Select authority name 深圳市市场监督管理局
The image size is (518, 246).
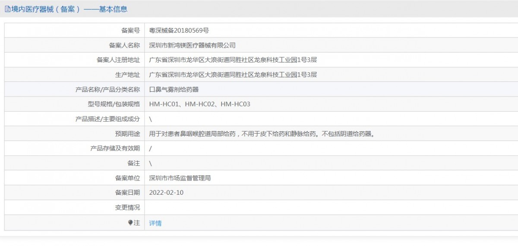coord(180,178)
